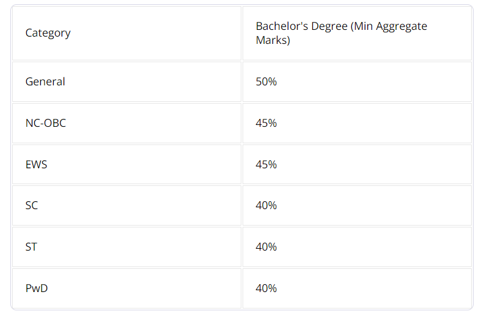Click the SC category cell
The height and width of the screenshot is (314, 487).
tap(126, 205)
